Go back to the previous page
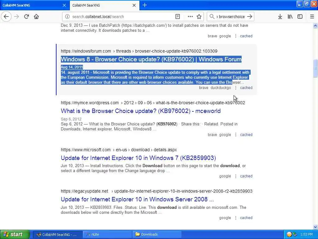318x239 pixels. pos(6,16)
